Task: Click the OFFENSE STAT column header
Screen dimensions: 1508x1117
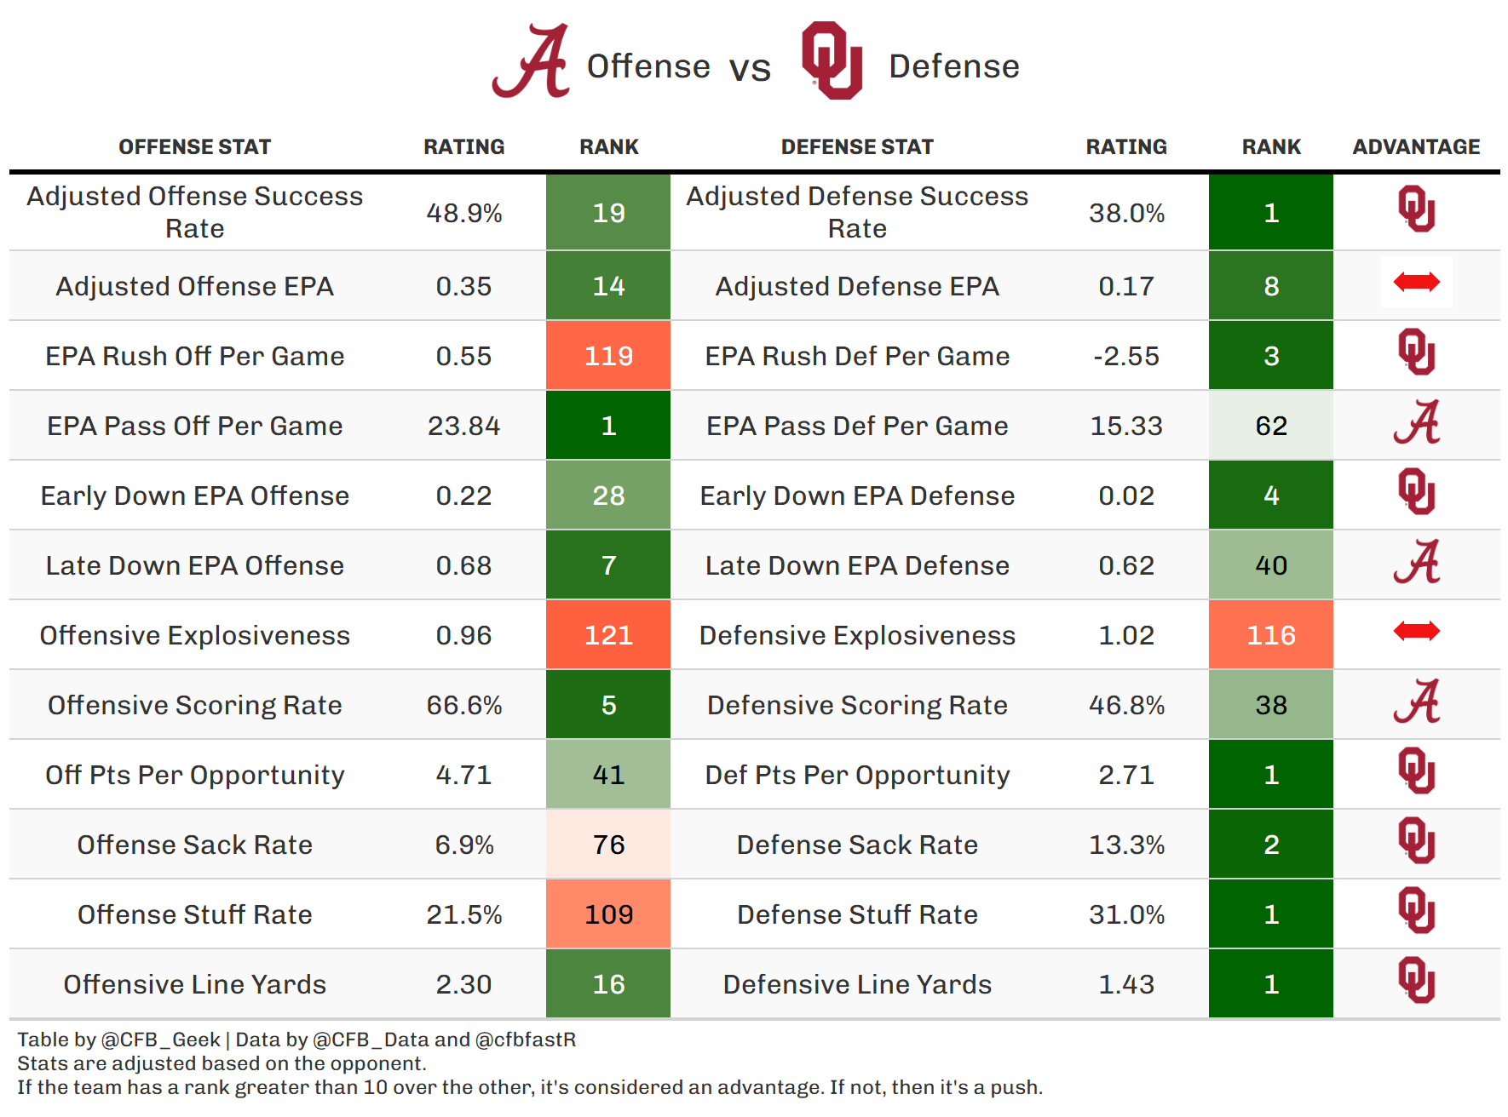Action: tap(194, 147)
